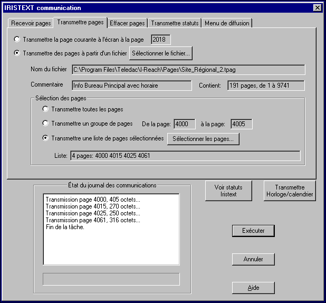This screenshot has height=303, width=326.
Task: Click the Liste field showing 4 pages
Action: [x=185, y=156]
